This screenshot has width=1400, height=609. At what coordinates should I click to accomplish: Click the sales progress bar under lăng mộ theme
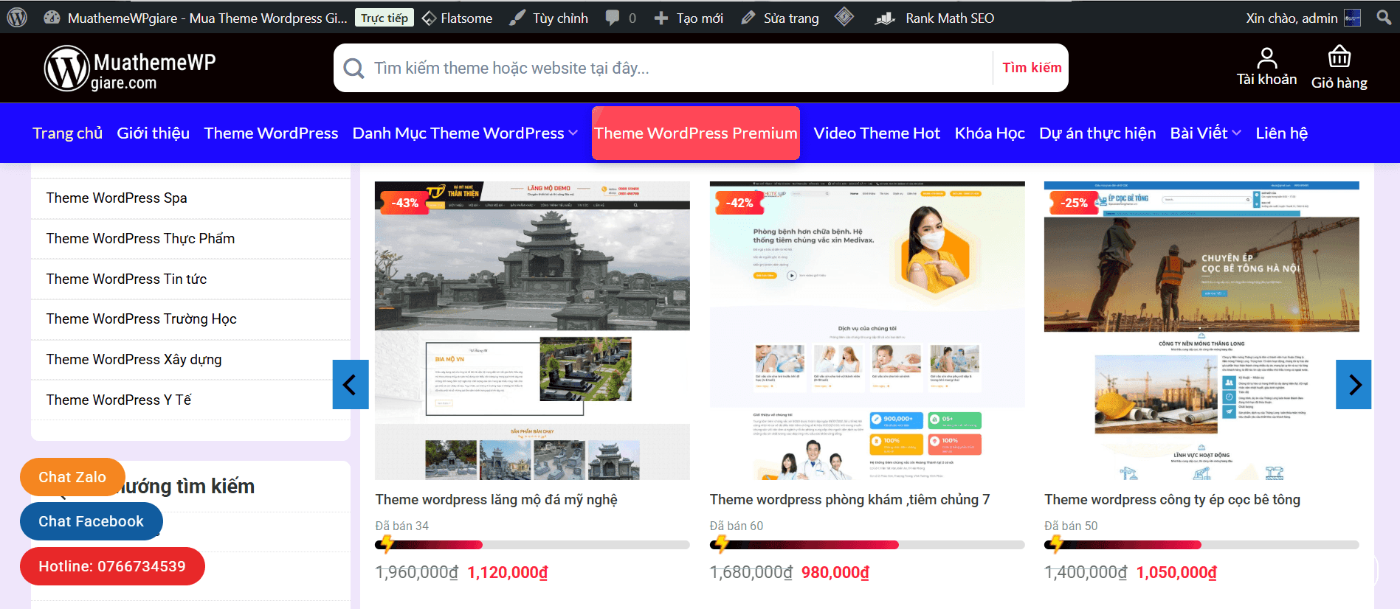tap(531, 545)
